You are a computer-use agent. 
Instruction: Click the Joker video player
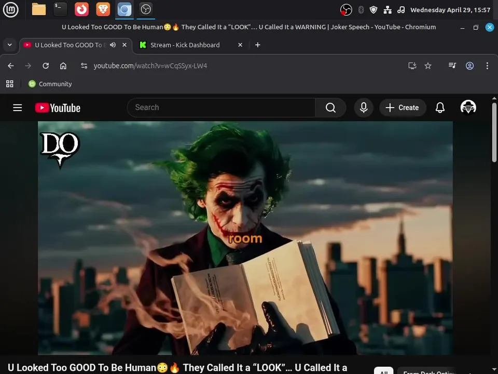[x=245, y=238]
